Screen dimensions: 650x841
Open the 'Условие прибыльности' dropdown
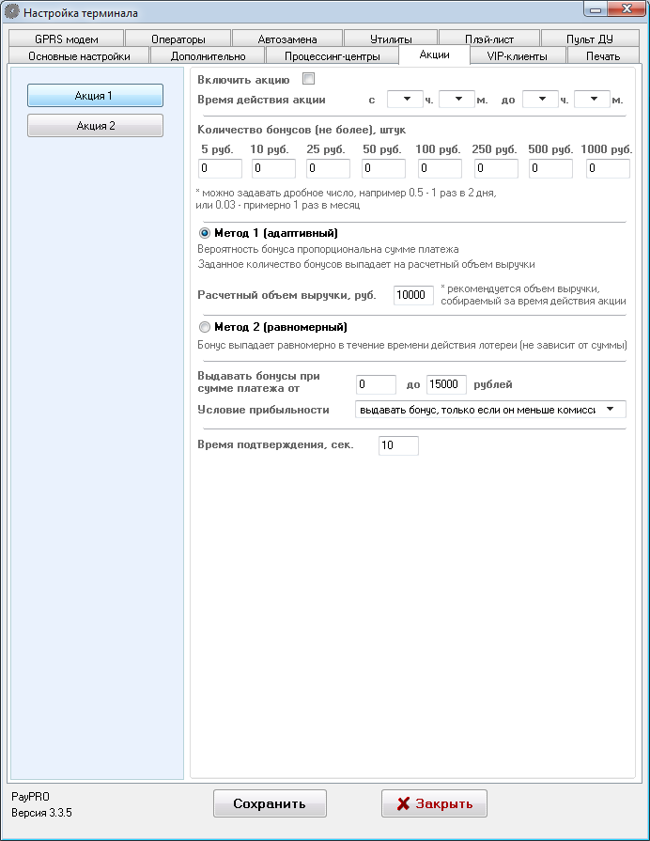tap(491, 410)
